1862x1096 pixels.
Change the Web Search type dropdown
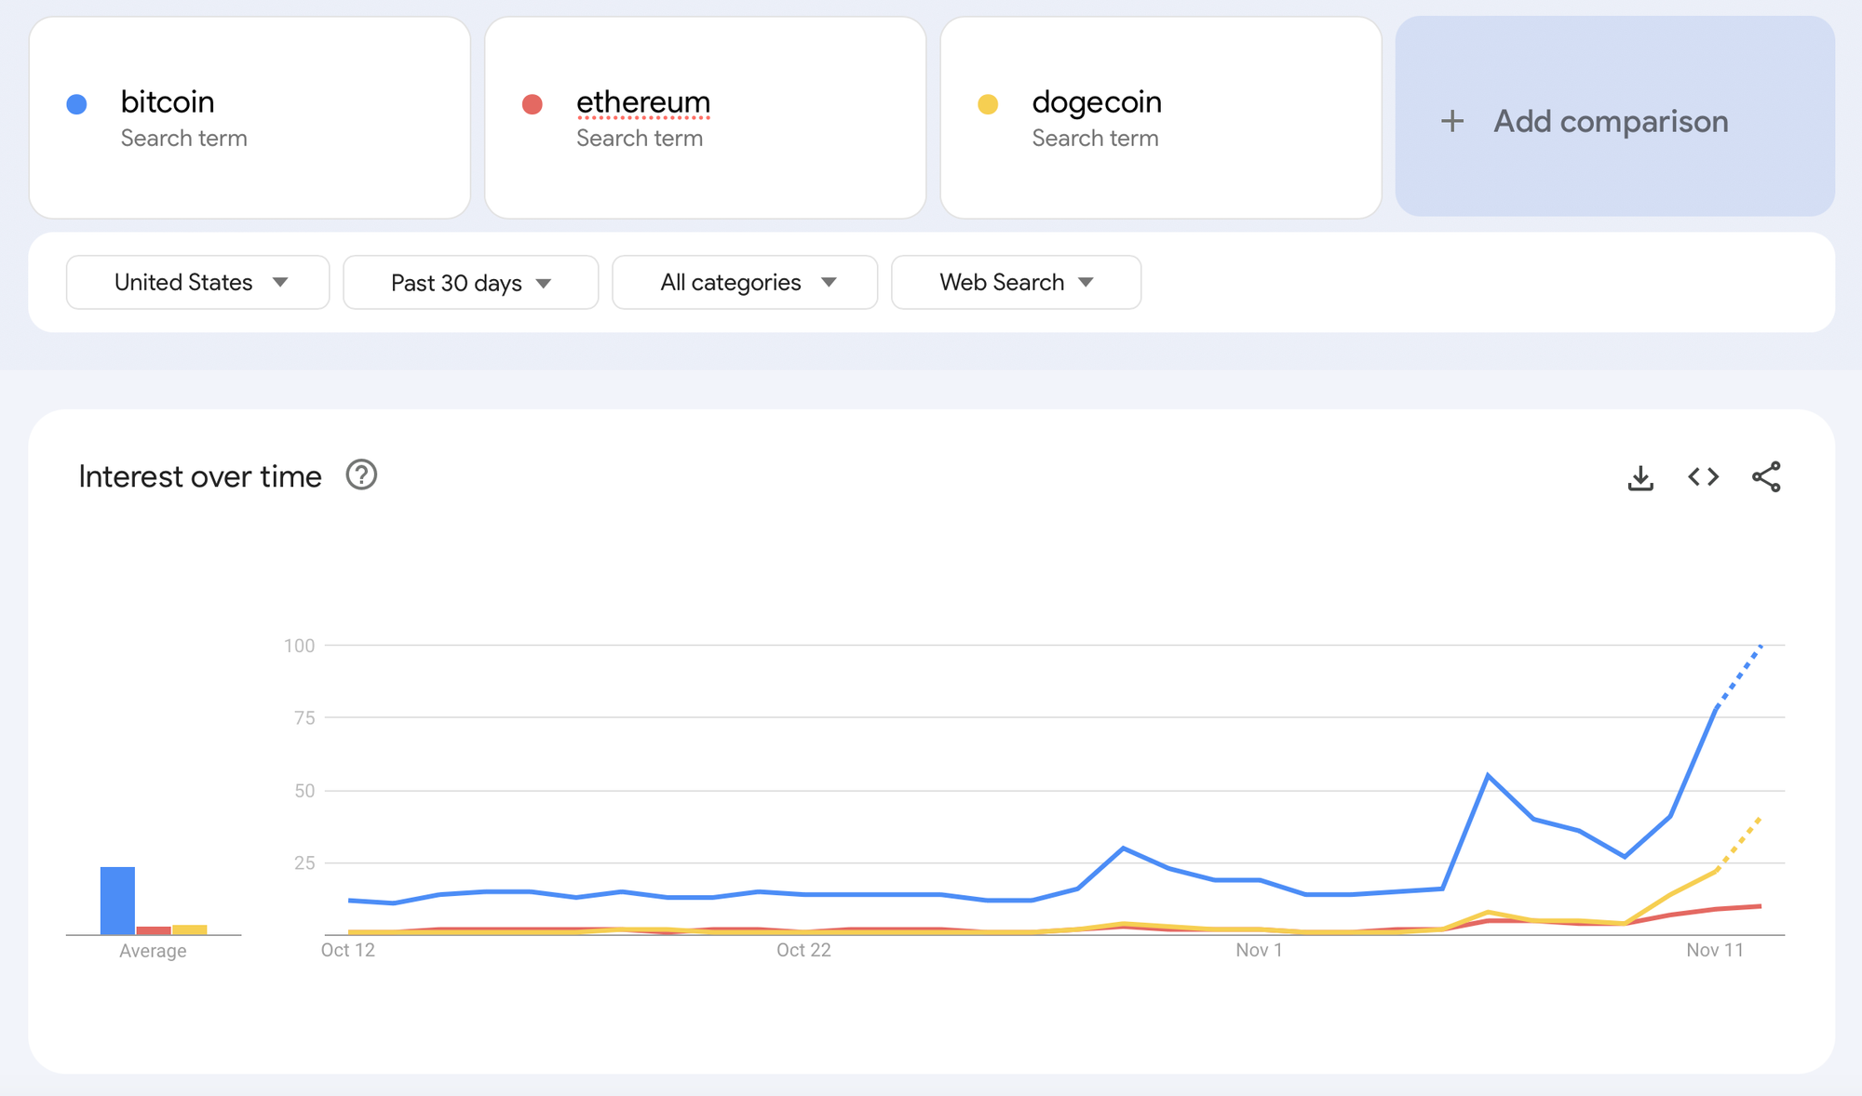pyautogui.click(x=1016, y=282)
